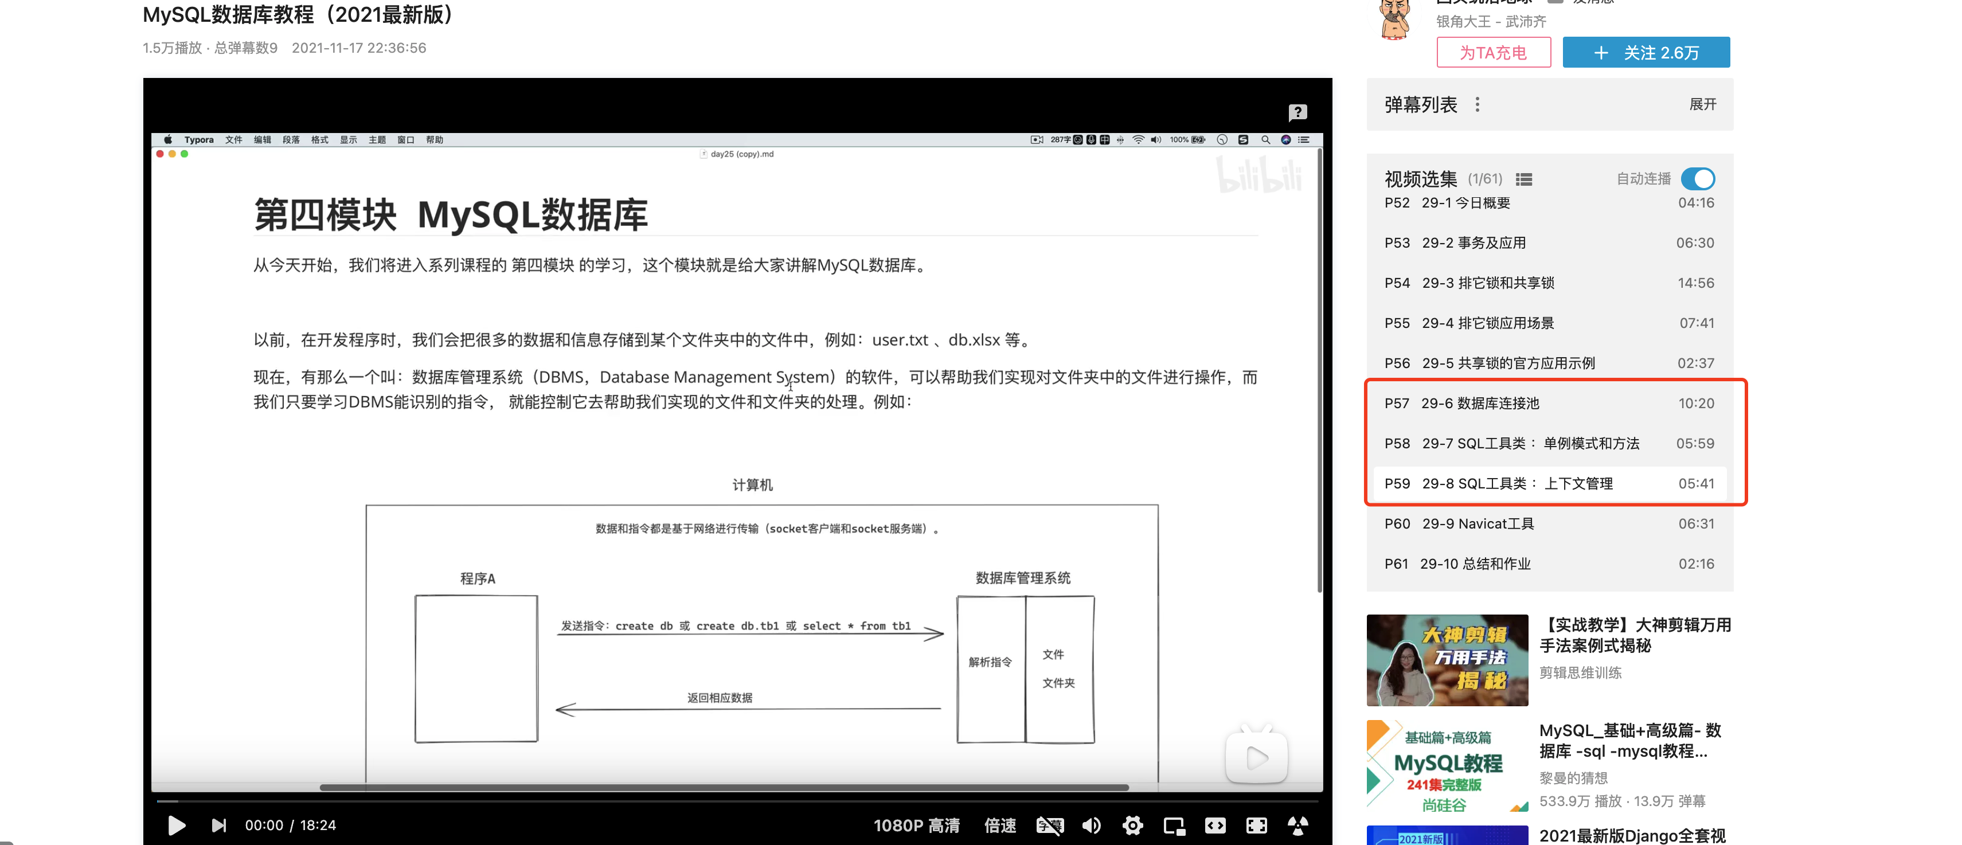
Task: Select episode P52 29-1 今日概要
Action: click(1549, 202)
